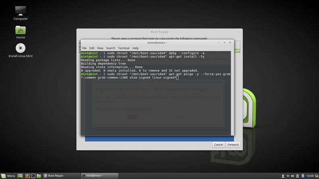Open the Computer desktop icon
The image size is (319, 179).
point(21,11)
